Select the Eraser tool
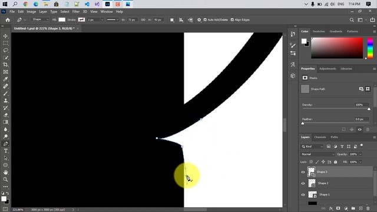This screenshot has width=377, height=212. [5, 115]
